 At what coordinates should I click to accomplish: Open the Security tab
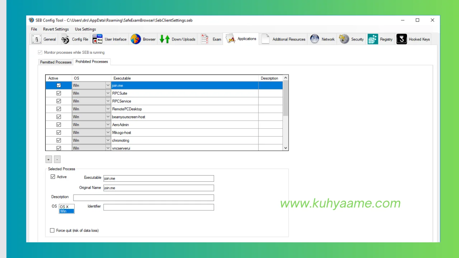(351, 39)
